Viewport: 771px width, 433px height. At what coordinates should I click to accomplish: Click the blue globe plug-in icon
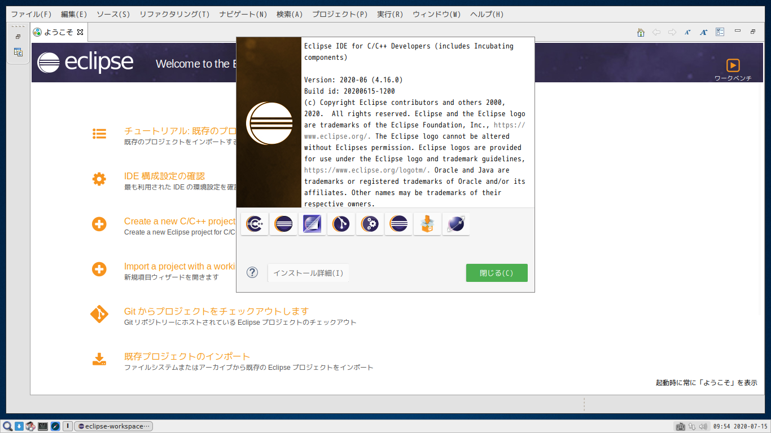tap(456, 224)
